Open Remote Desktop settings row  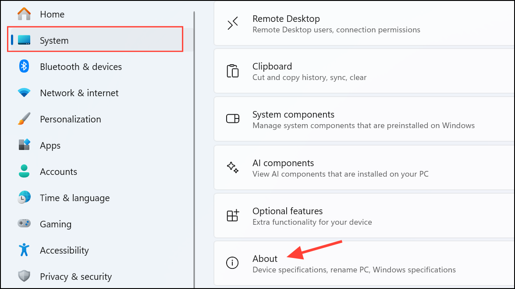point(364,23)
